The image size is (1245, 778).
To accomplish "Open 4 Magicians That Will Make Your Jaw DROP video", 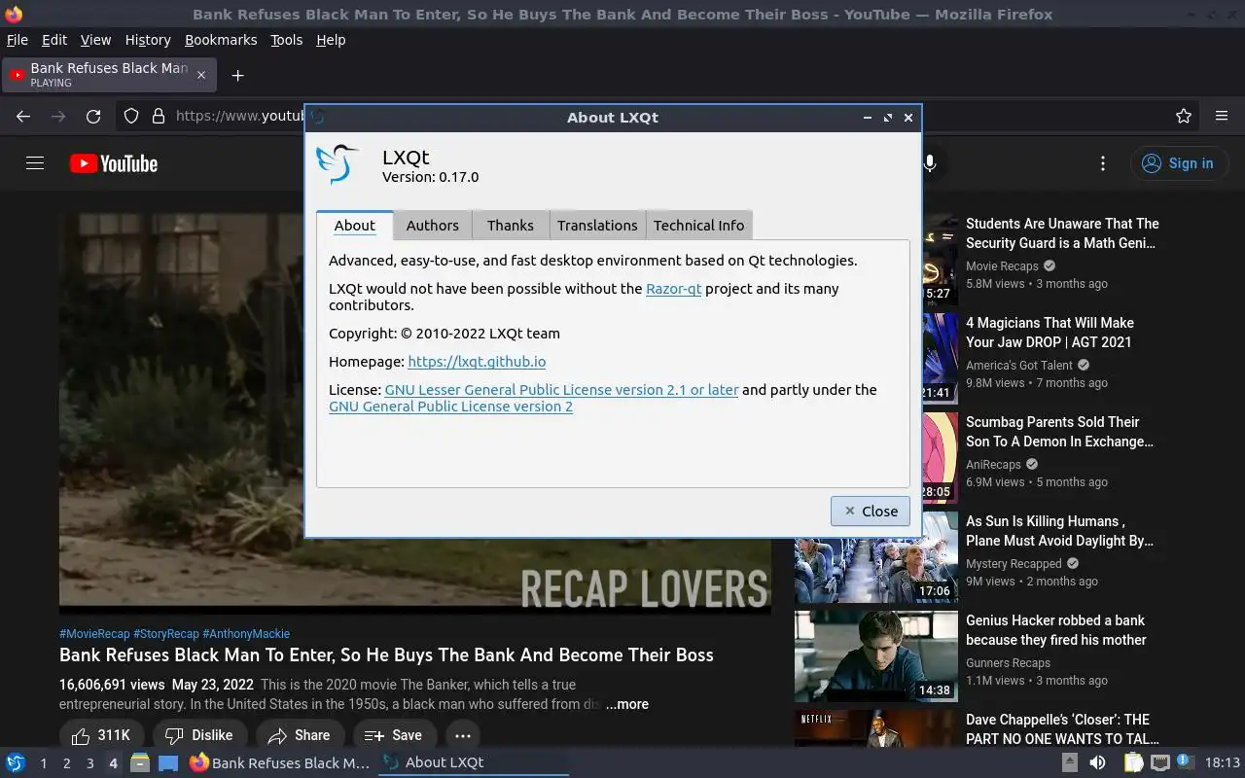I will (1049, 333).
